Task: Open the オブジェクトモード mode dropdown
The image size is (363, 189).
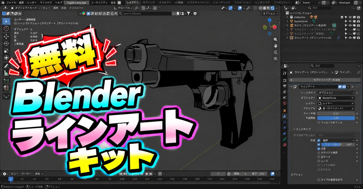Action: pos(25,8)
